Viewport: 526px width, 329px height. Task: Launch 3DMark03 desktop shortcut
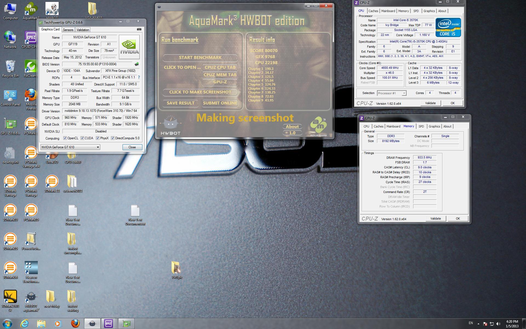[10, 212]
